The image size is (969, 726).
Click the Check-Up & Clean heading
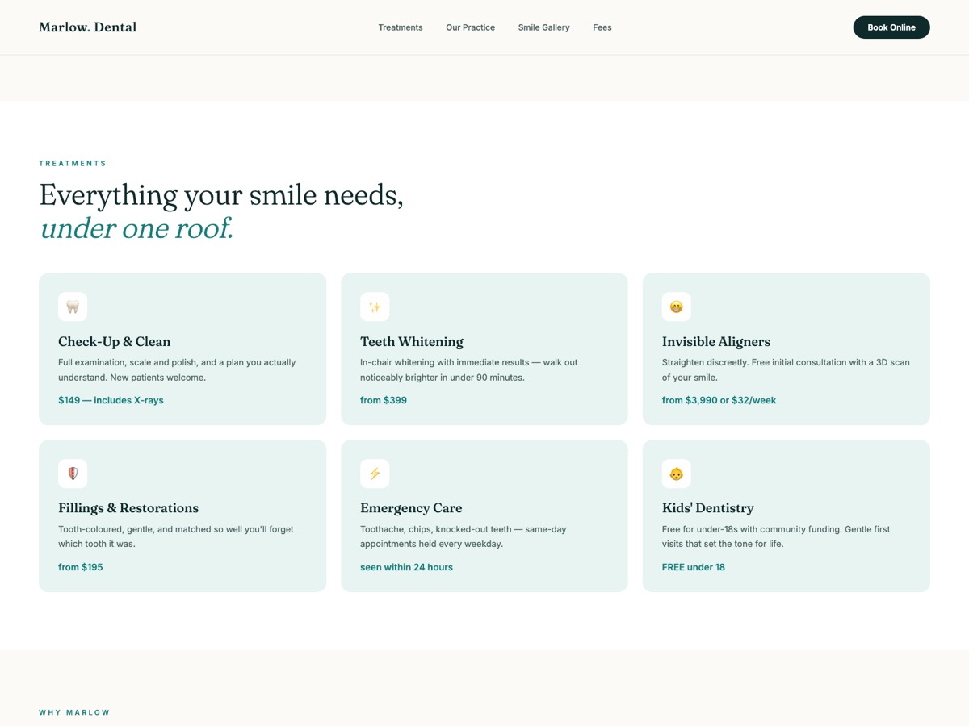click(115, 341)
